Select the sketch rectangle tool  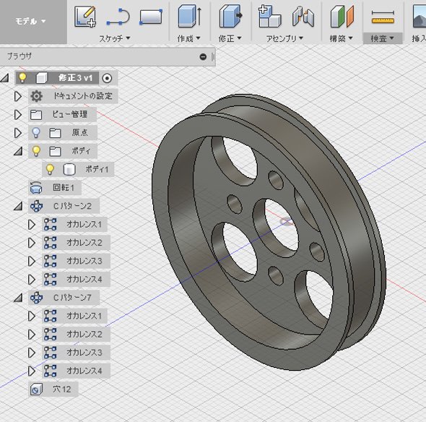tap(151, 17)
